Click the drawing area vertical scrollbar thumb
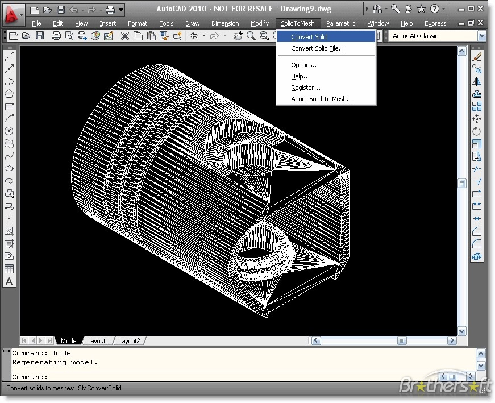 pos(461,183)
